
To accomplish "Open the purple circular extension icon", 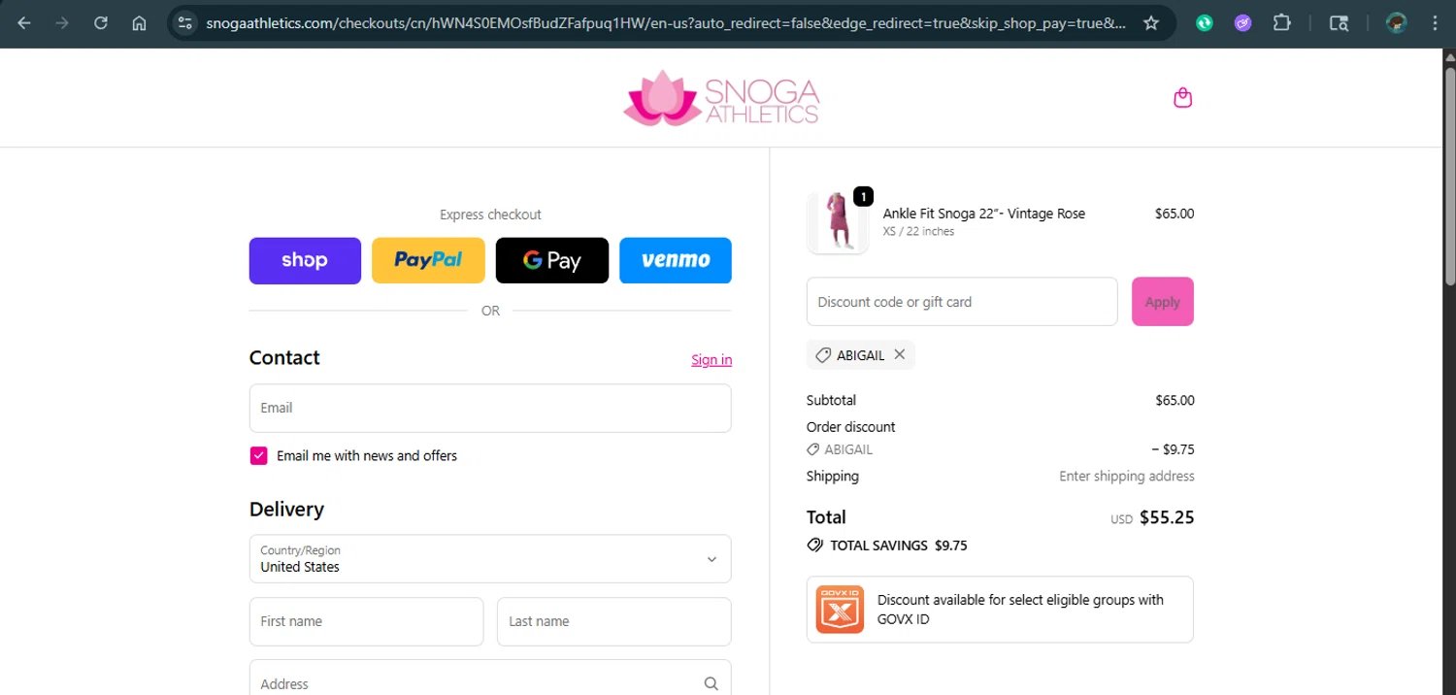I will [1243, 23].
